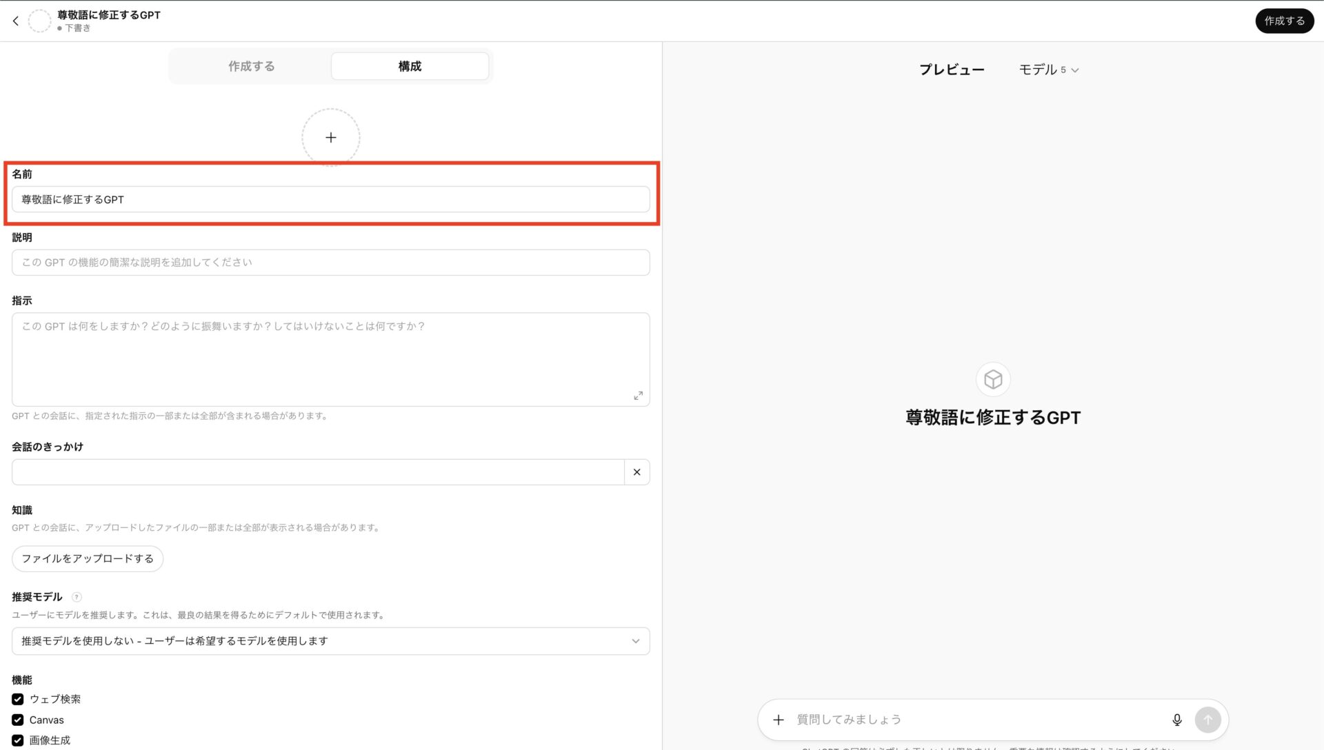Viewport: 1324px width, 750px height.
Task: Disable the ウェブ検索 capability
Action: click(x=17, y=698)
